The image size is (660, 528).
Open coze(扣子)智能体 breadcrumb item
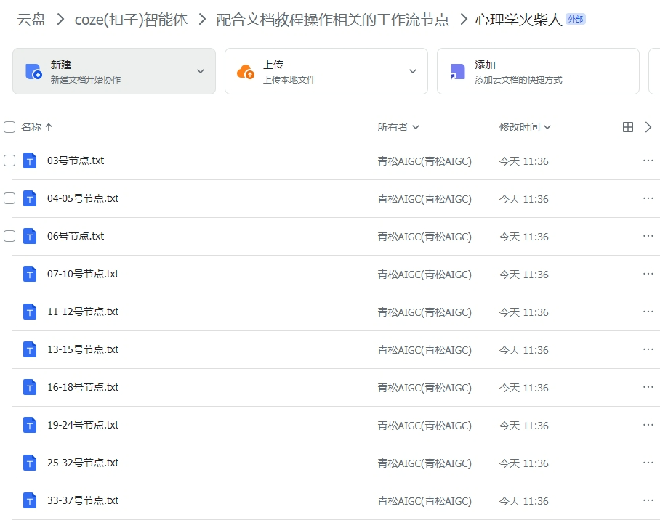pos(132,19)
